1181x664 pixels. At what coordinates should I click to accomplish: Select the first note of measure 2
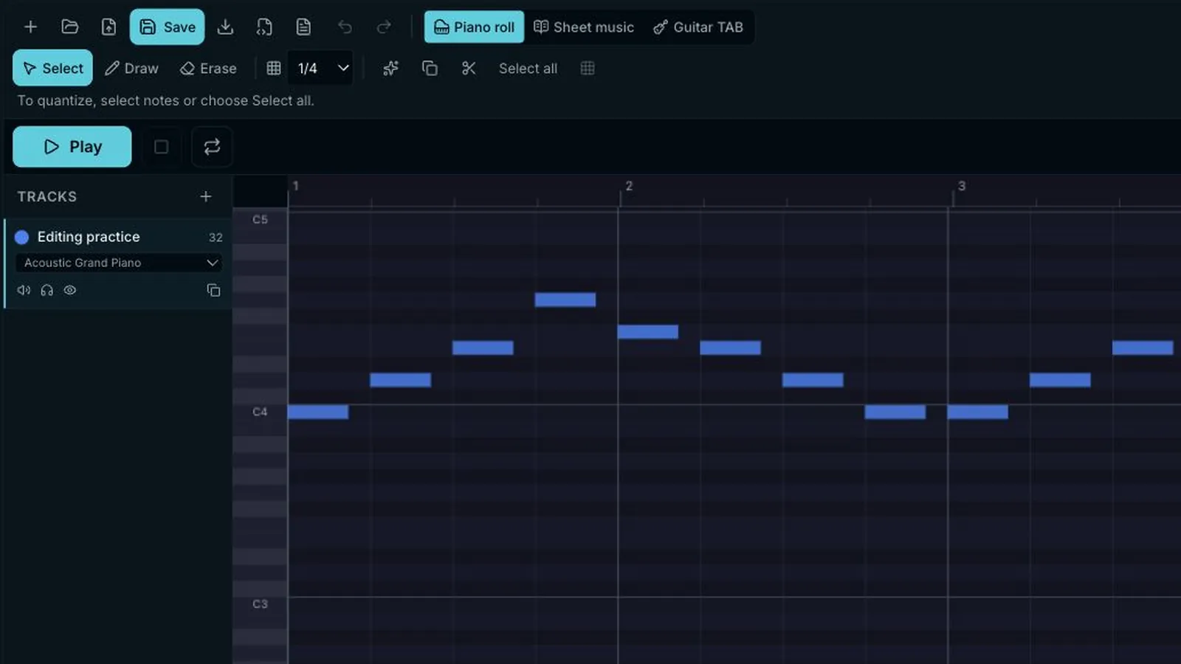pos(647,332)
